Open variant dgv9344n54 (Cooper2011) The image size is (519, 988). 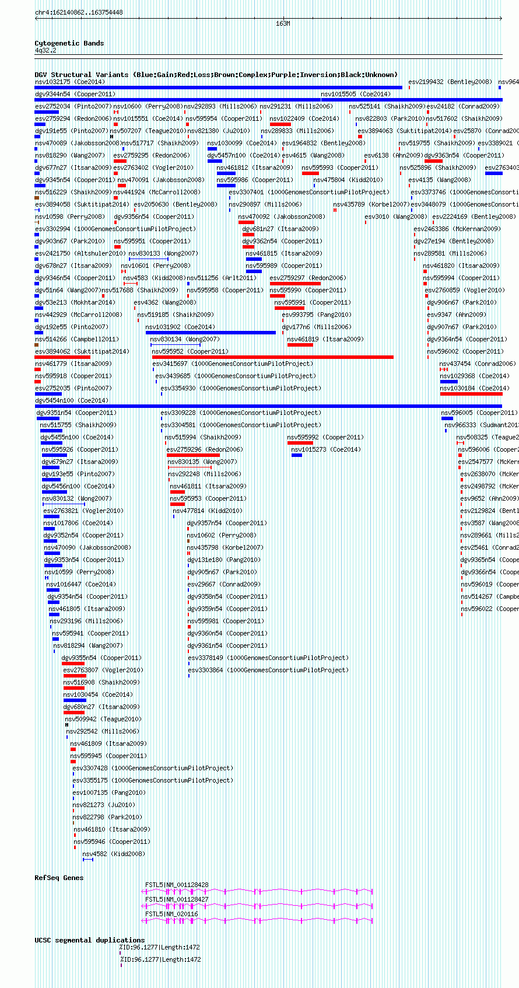point(75,94)
